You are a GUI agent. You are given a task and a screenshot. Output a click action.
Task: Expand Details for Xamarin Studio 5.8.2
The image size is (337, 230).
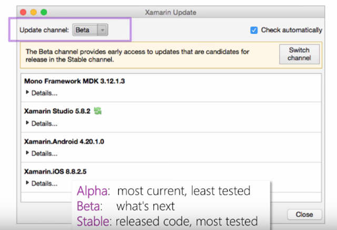pos(42,123)
